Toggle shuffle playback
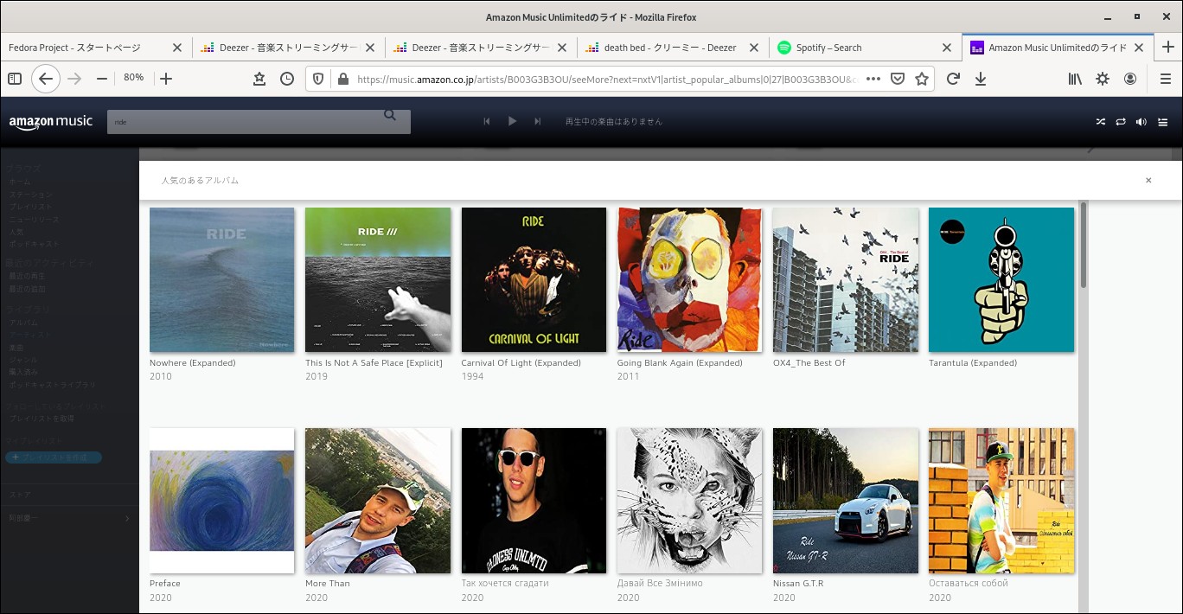The width and height of the screenshot is (1183, 614). (x=1100, y=122)
